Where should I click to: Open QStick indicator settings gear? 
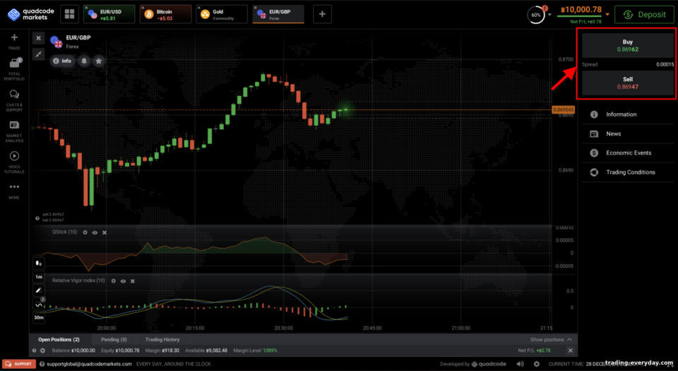click(85, 232)
